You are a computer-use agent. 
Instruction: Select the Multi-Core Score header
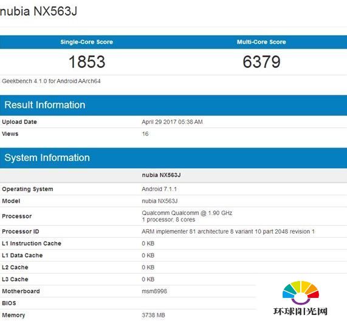261,42
